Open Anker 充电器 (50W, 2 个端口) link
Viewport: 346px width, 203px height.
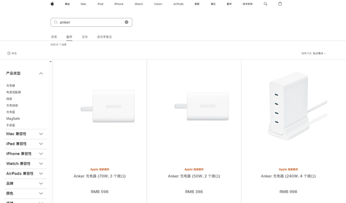pos(194,176)
